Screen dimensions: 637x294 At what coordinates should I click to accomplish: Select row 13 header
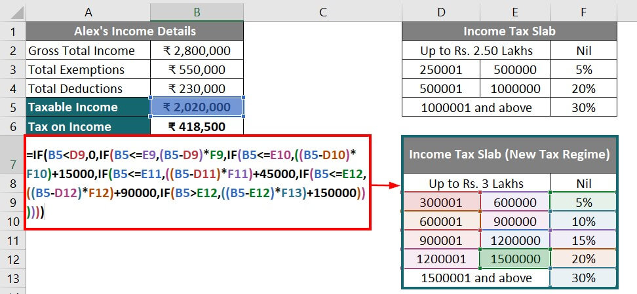pyautogui.click(x=13, y=278)
